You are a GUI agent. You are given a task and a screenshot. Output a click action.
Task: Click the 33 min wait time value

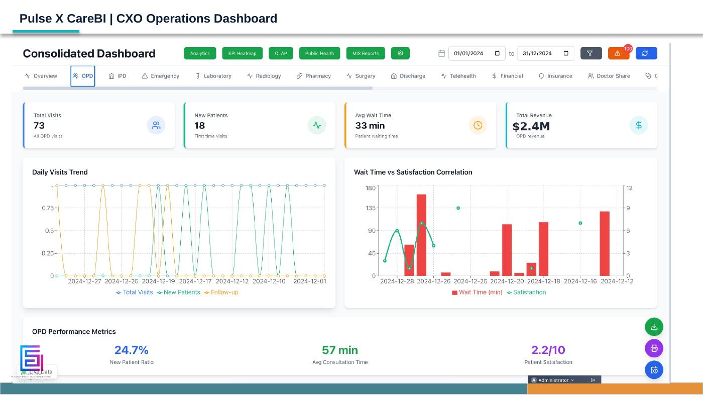370,125
